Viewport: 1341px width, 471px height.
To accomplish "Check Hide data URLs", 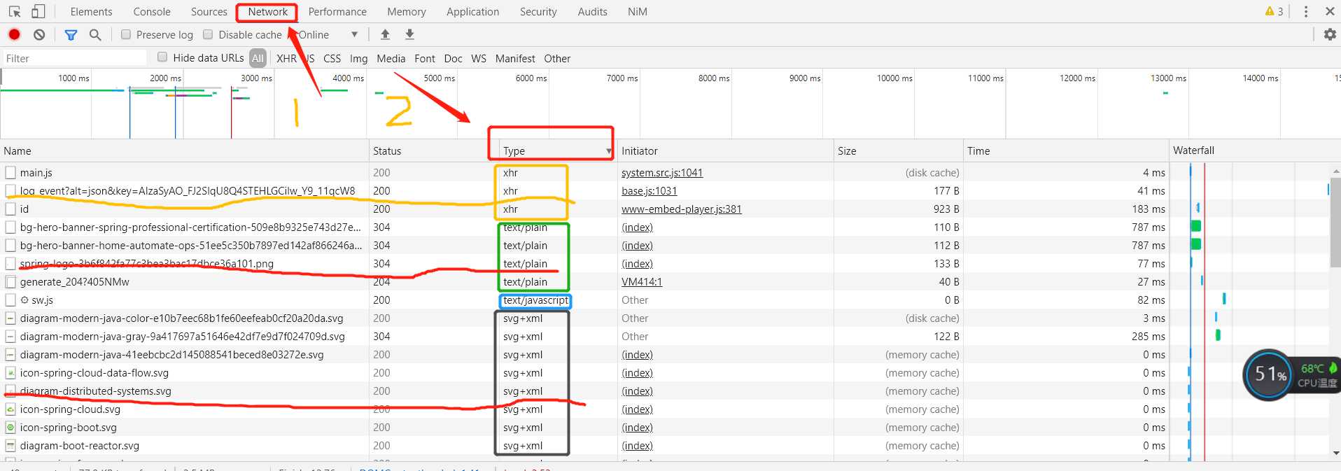I will point(162,57).
